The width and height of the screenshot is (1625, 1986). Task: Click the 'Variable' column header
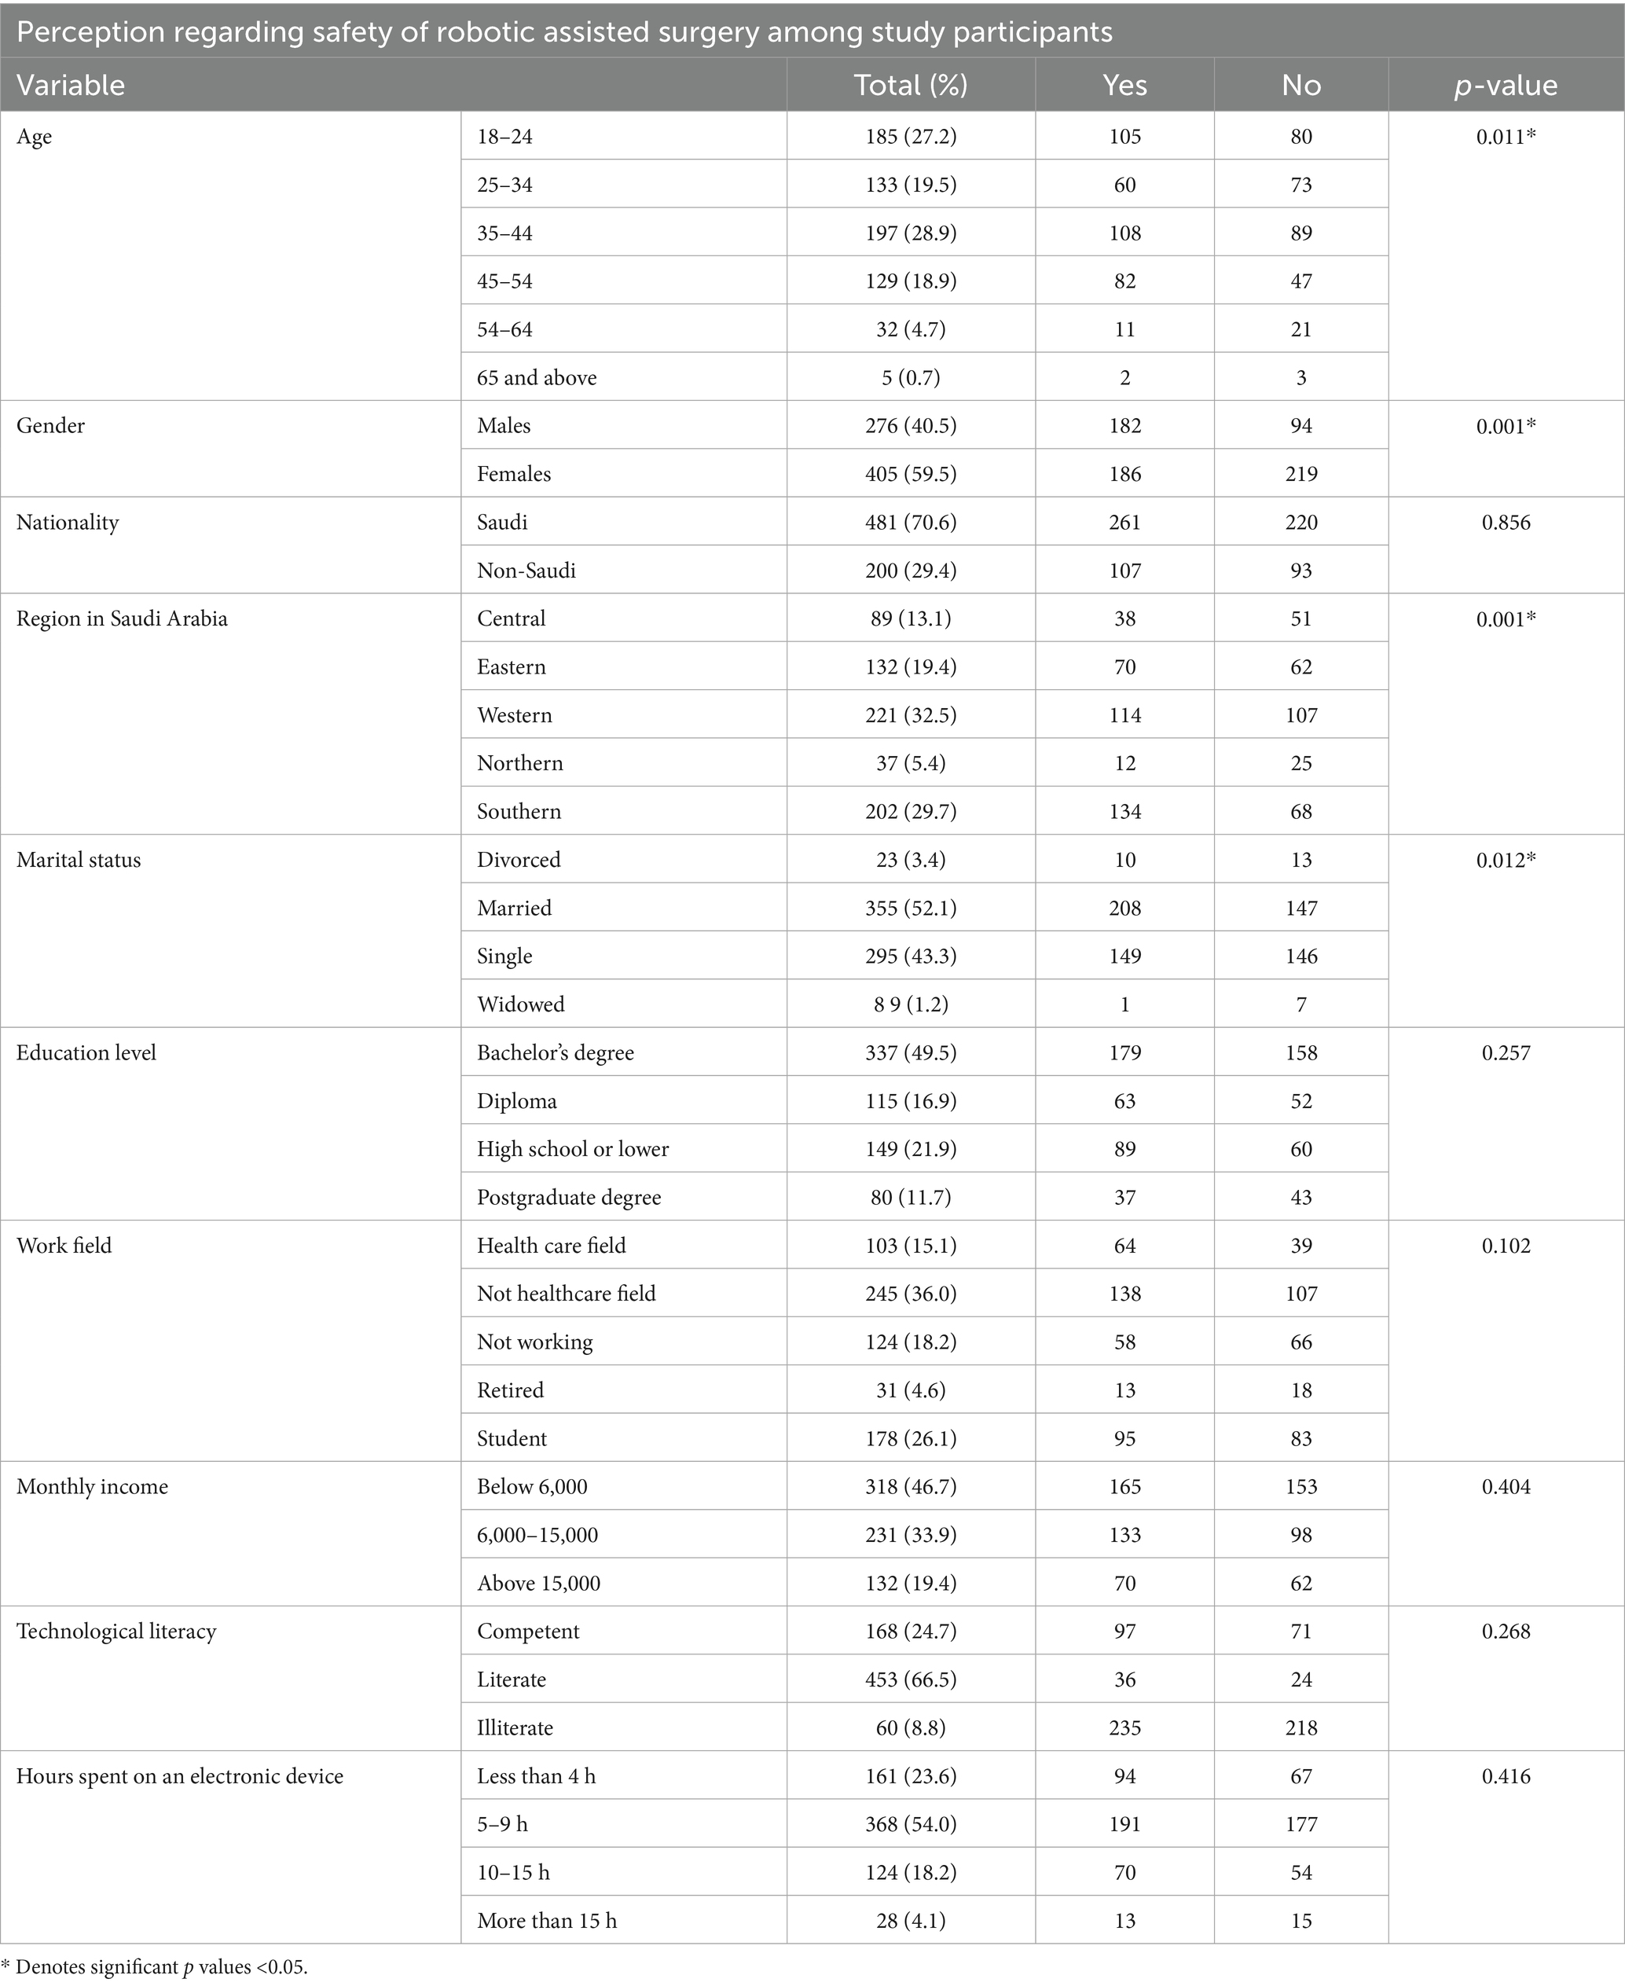click(x=72, y=85)
